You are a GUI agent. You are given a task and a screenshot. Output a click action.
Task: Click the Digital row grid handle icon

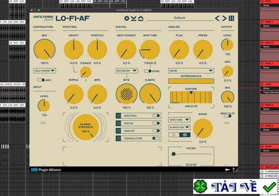[x=118, y=123]
